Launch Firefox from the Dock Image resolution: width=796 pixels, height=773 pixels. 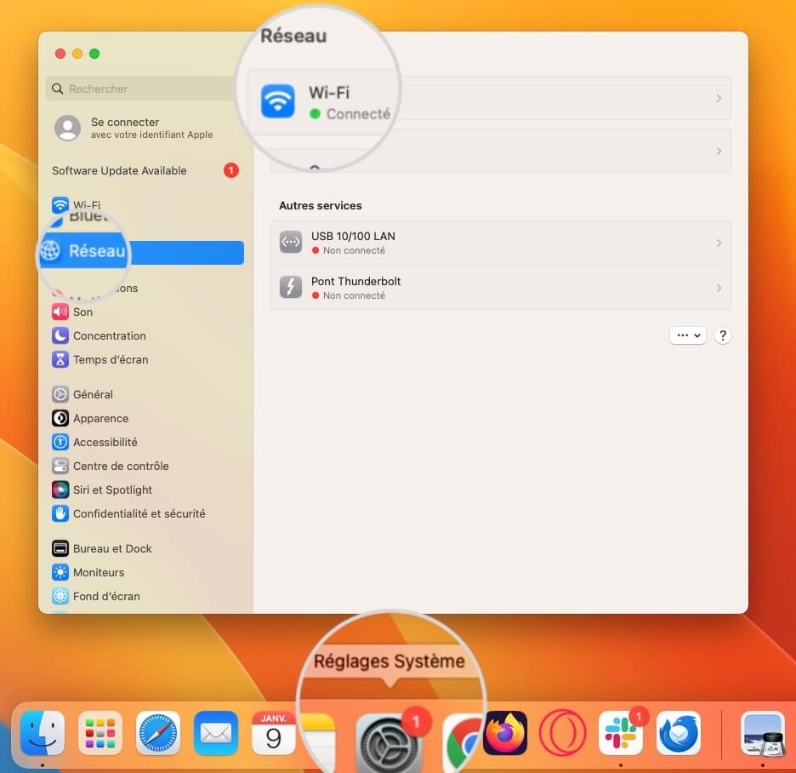tap(505, 733)
